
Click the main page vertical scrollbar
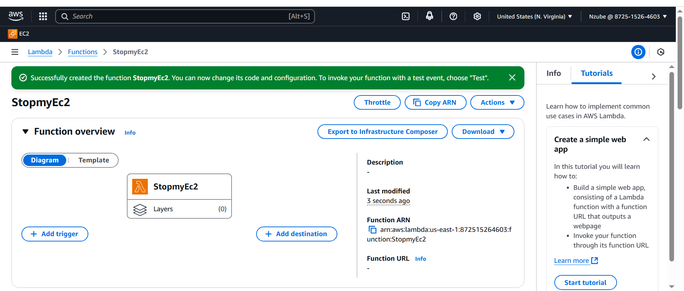tap(680, 63)
